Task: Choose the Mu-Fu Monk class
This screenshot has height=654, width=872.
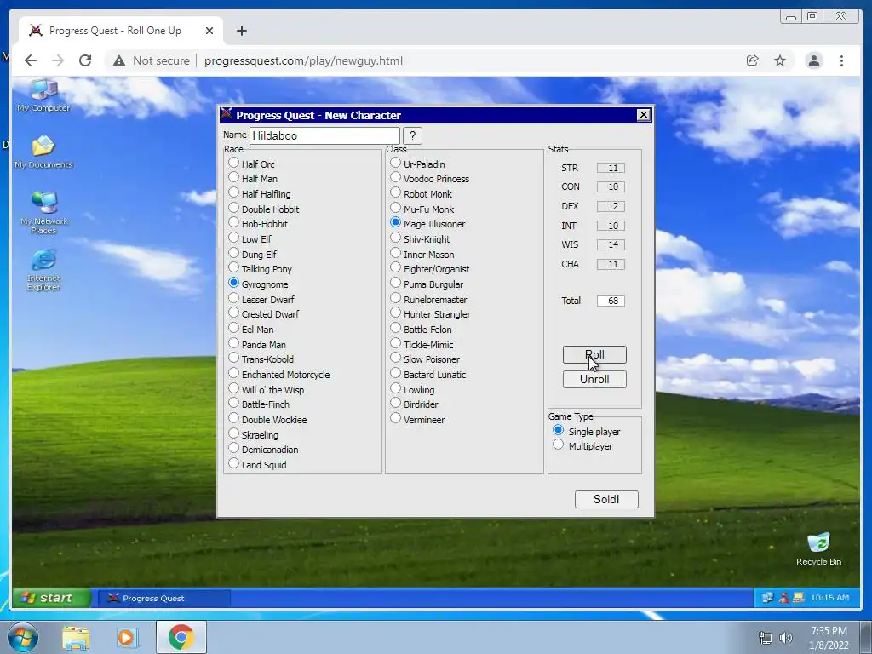Action: (395, 208)
